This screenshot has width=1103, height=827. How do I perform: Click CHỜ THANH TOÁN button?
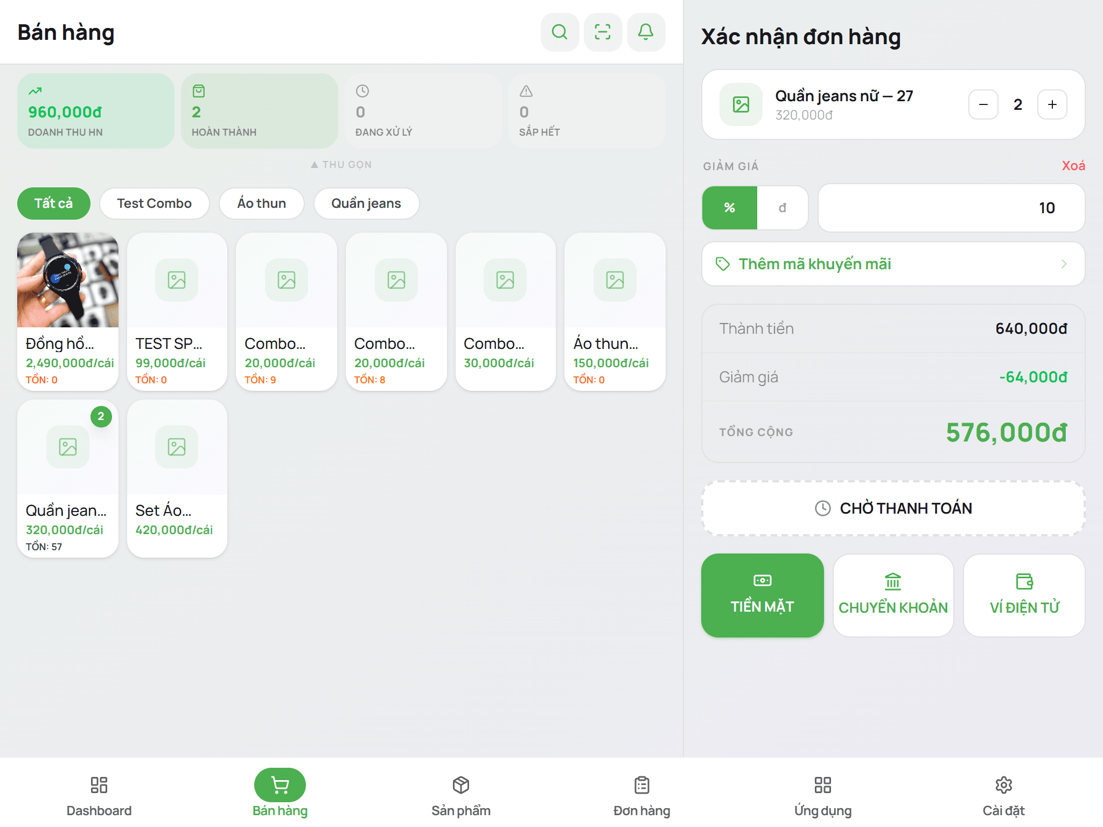[x=893, y=508]
